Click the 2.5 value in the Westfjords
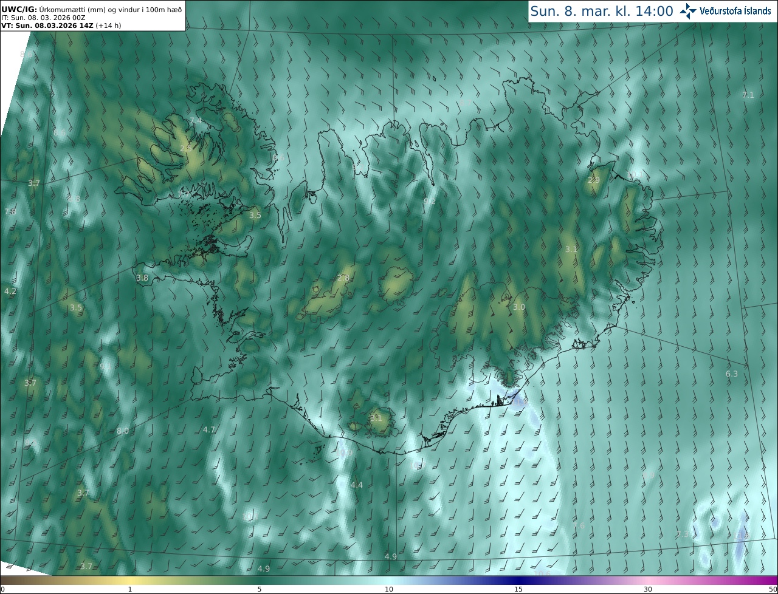 point(186,148)
